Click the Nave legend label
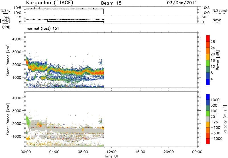Viewport: 228px width, 158px height. pos(217,20)
